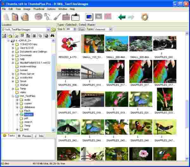Click the cable connector icon in toolbar

[x=47, y=16]
